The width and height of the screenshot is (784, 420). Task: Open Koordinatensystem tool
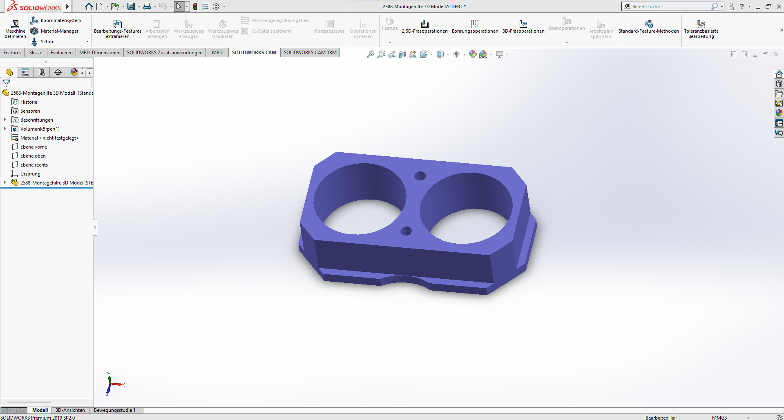pyautogui.click(x=56, y=20)
